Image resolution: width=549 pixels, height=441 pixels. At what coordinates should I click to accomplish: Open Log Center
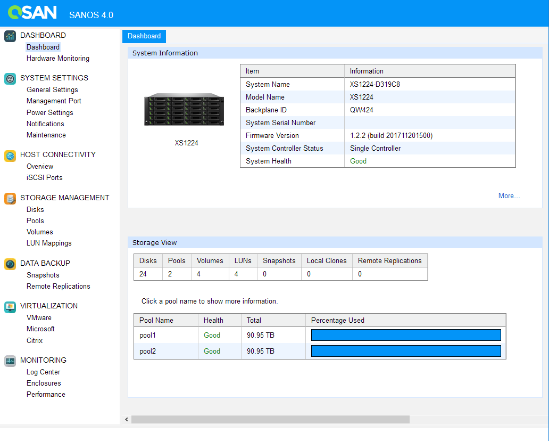[43, 372]
